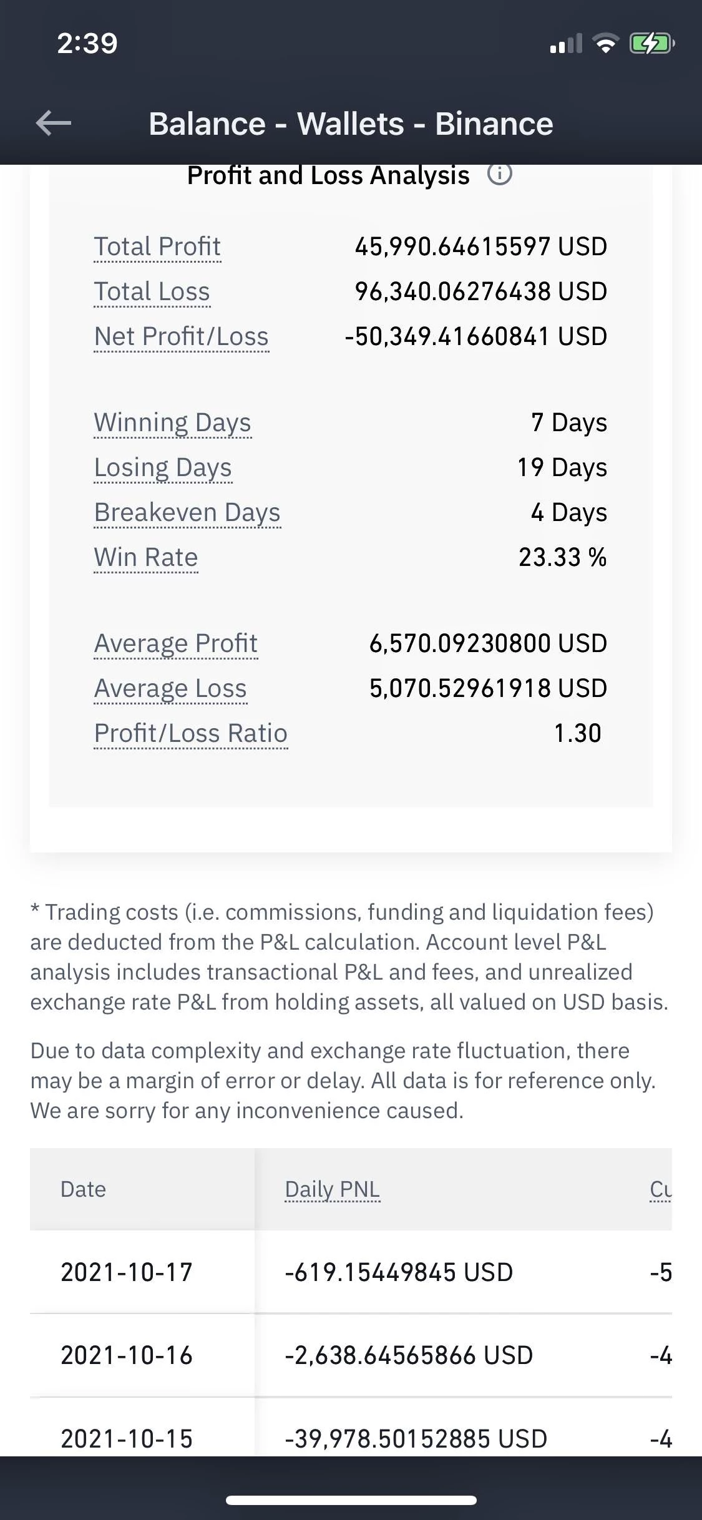
Task: Tap the info icon beside Profit and Loss Analysis
Action: point(499,174)
